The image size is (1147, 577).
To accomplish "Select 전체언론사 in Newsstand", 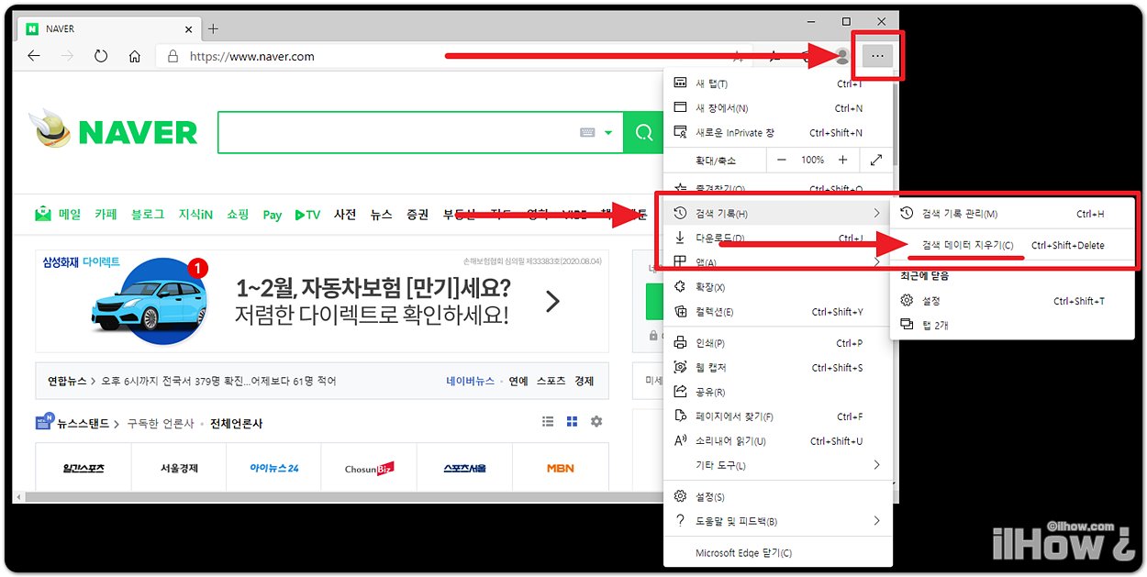I will coord(236,423).
